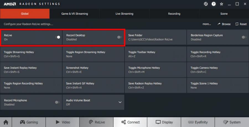Click the star favorites icon
249x127 pixels.
[x=221, y=4]
